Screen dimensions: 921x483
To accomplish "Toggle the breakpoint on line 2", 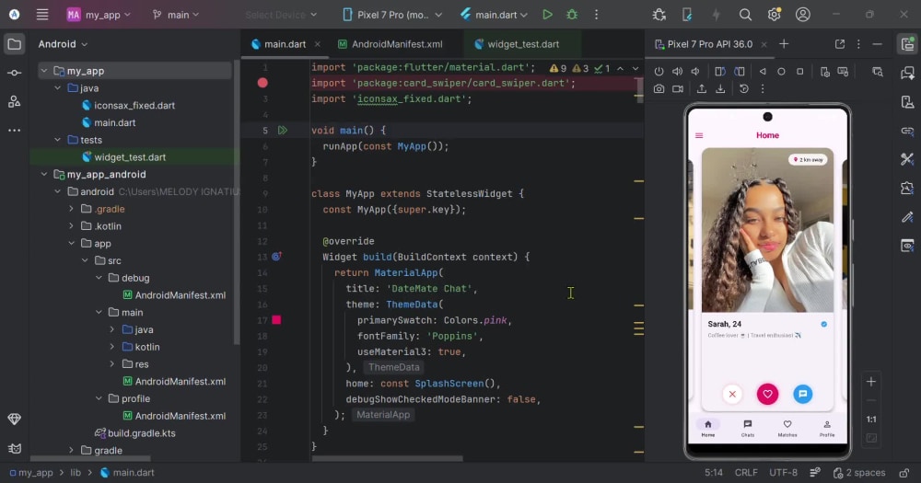I will pos(262,83).
